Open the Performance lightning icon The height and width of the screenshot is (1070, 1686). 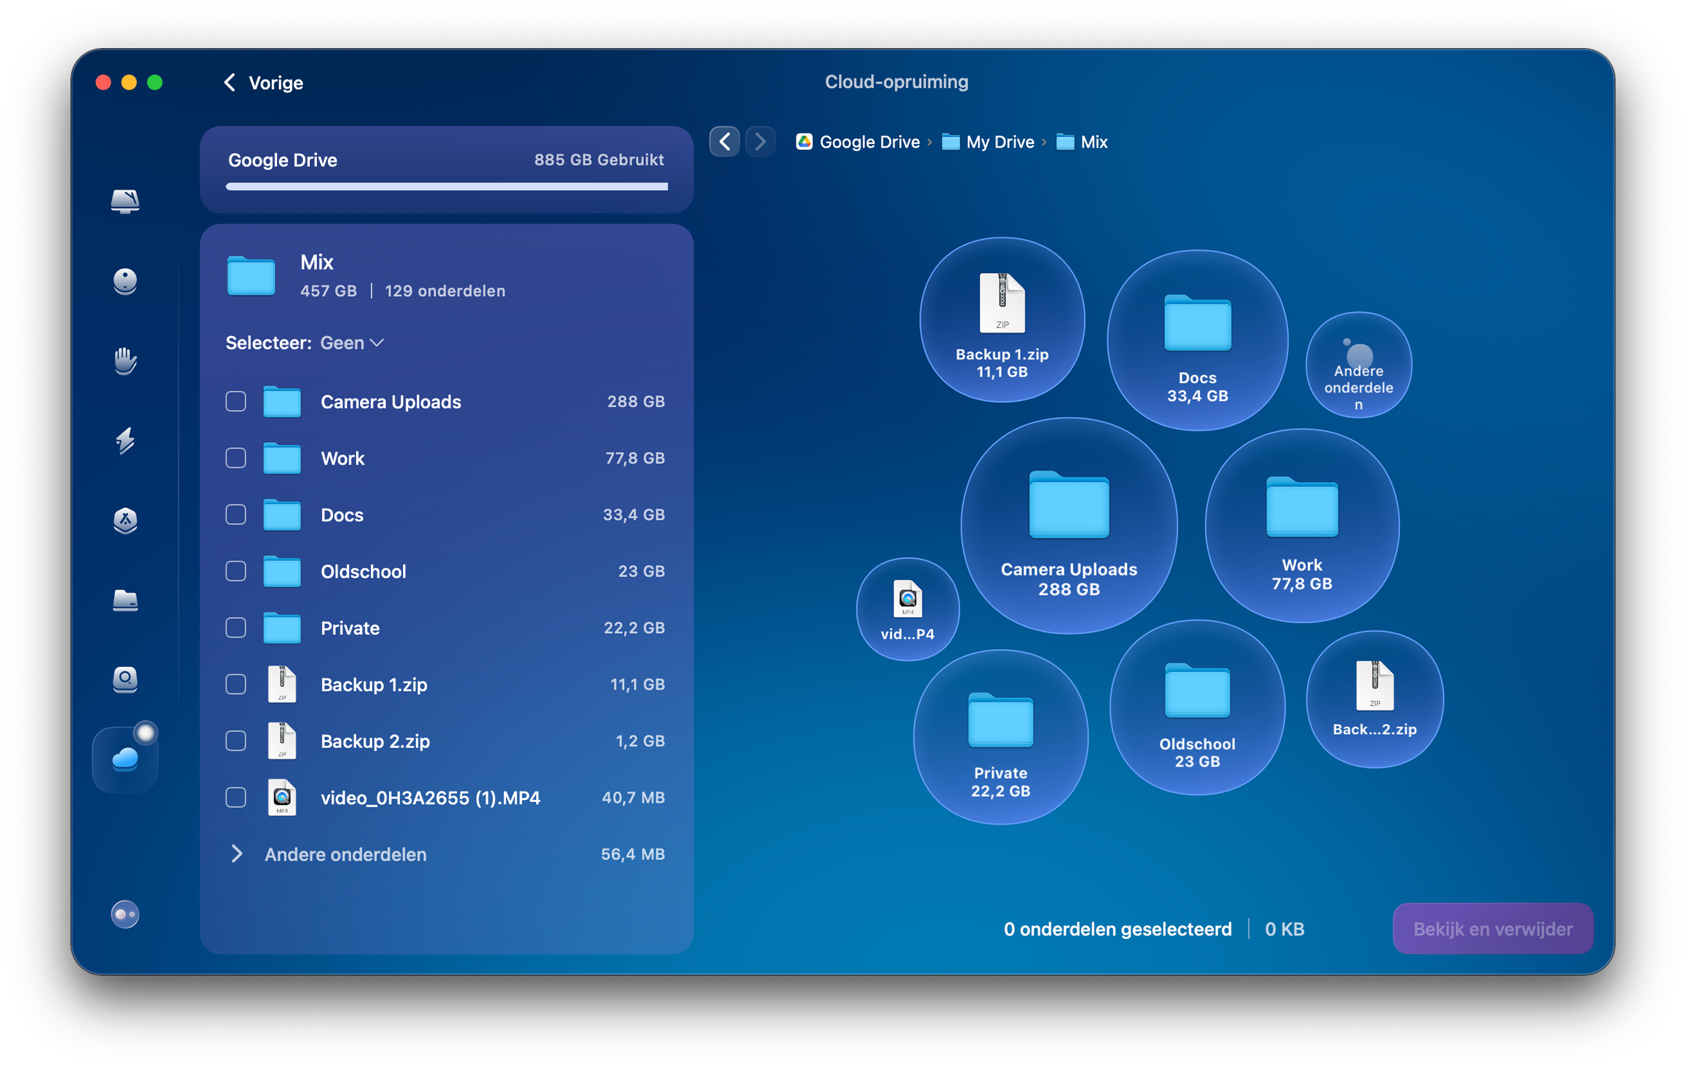125,441
